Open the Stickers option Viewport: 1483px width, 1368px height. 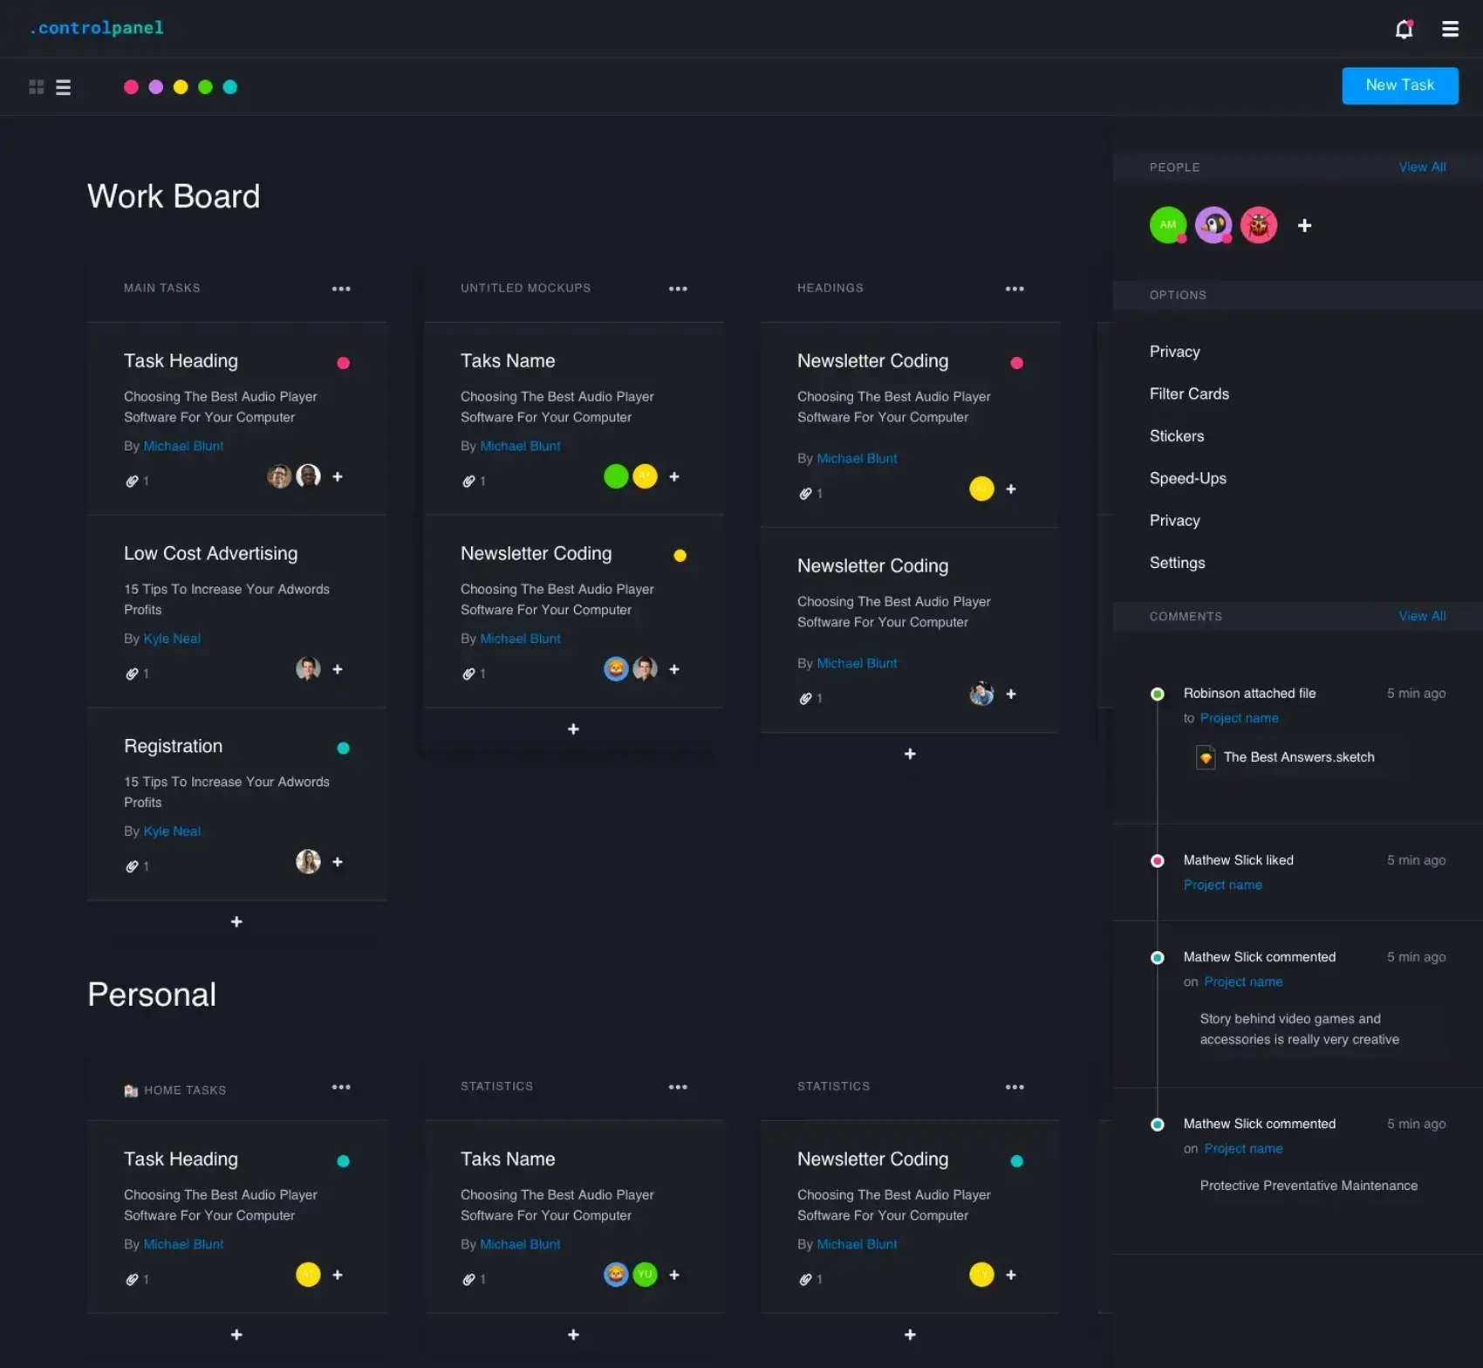click(x=1176, y=436)
